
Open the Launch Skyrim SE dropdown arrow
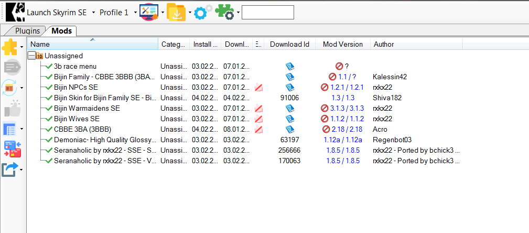93,12
